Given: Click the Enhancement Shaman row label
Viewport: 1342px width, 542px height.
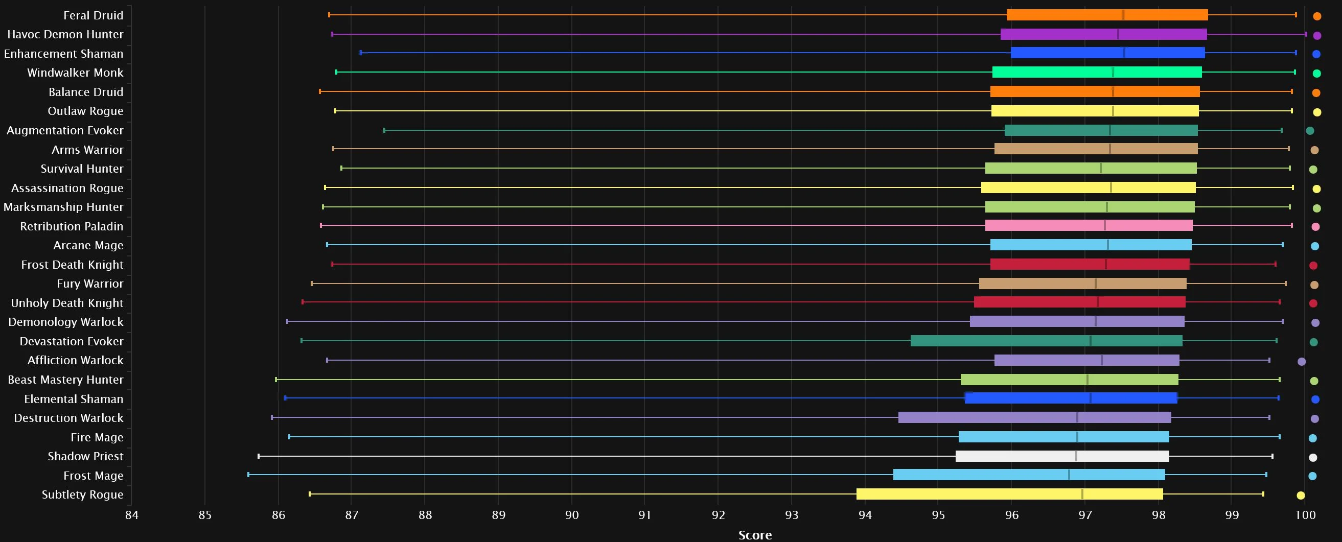Looking at the screenshot, I should (x=63, y=54).
